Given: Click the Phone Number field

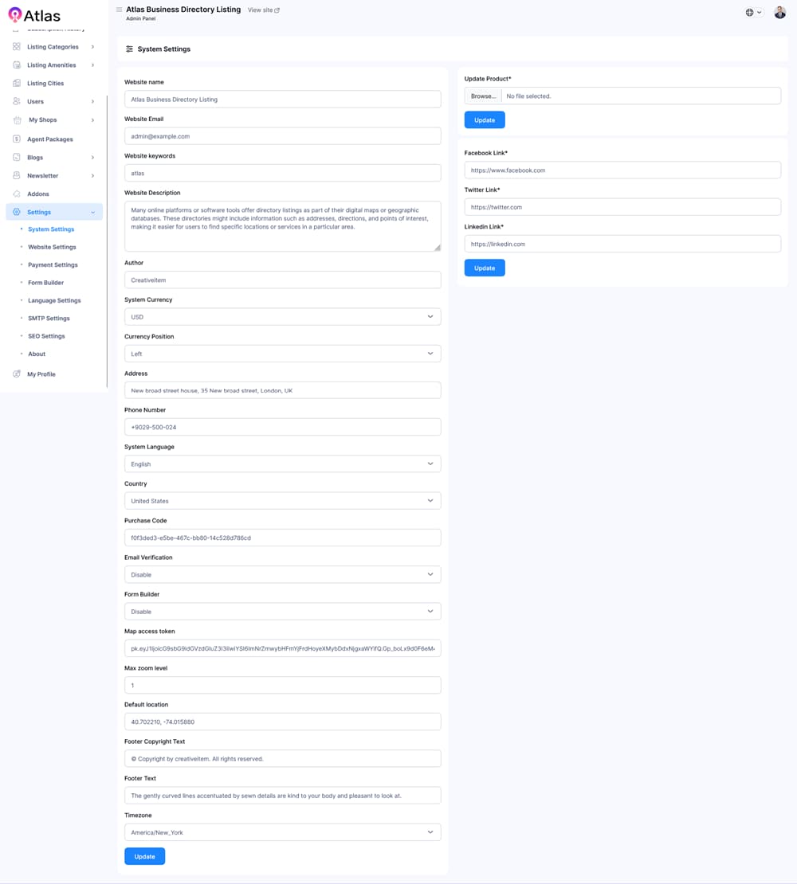Looking at the screenshot, I should point(283,427).
